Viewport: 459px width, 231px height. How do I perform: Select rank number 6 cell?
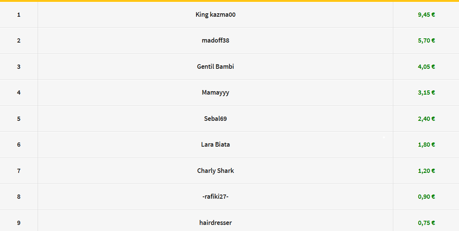point(19,145)
